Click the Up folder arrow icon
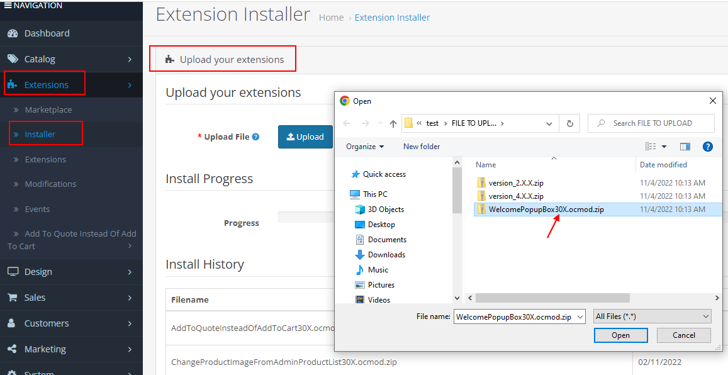 pos(393,123)
